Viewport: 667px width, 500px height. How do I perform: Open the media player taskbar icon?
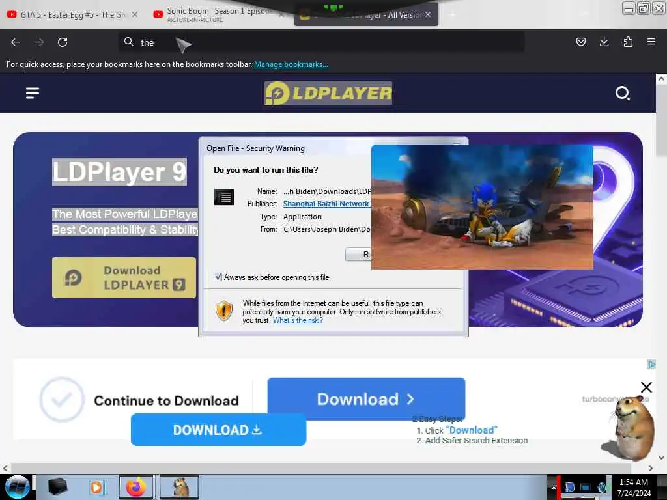(x=96, y=487)
